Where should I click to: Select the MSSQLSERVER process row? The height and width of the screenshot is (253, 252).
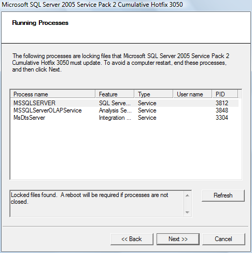click(124, 103)
